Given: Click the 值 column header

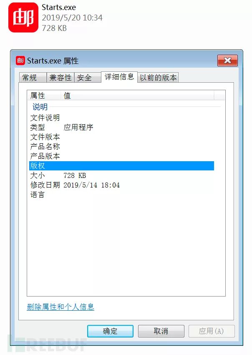Looking at the screenshot, I should (137, 95).
